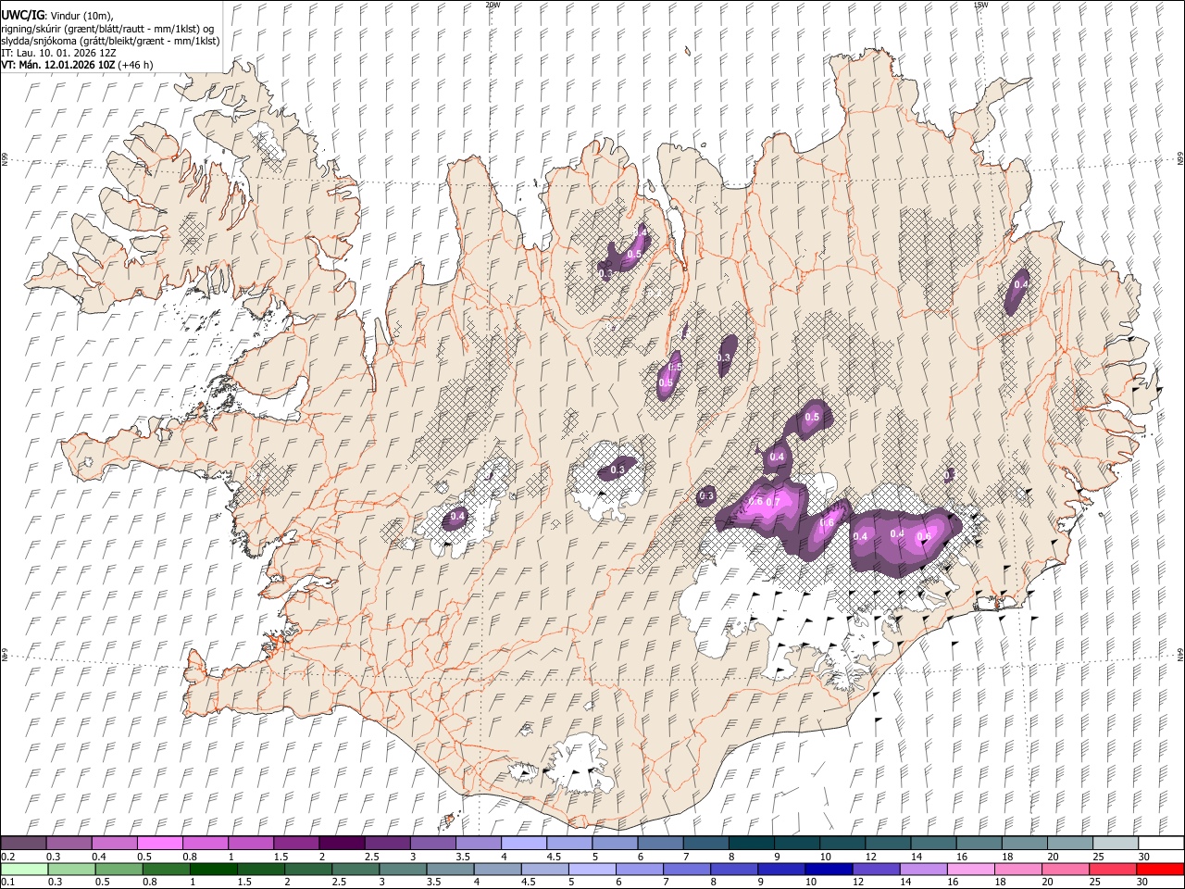Click the snow legend swatch between 0.2 and 0.3
The image size is (1185, 889).
[x=23, y=844]
